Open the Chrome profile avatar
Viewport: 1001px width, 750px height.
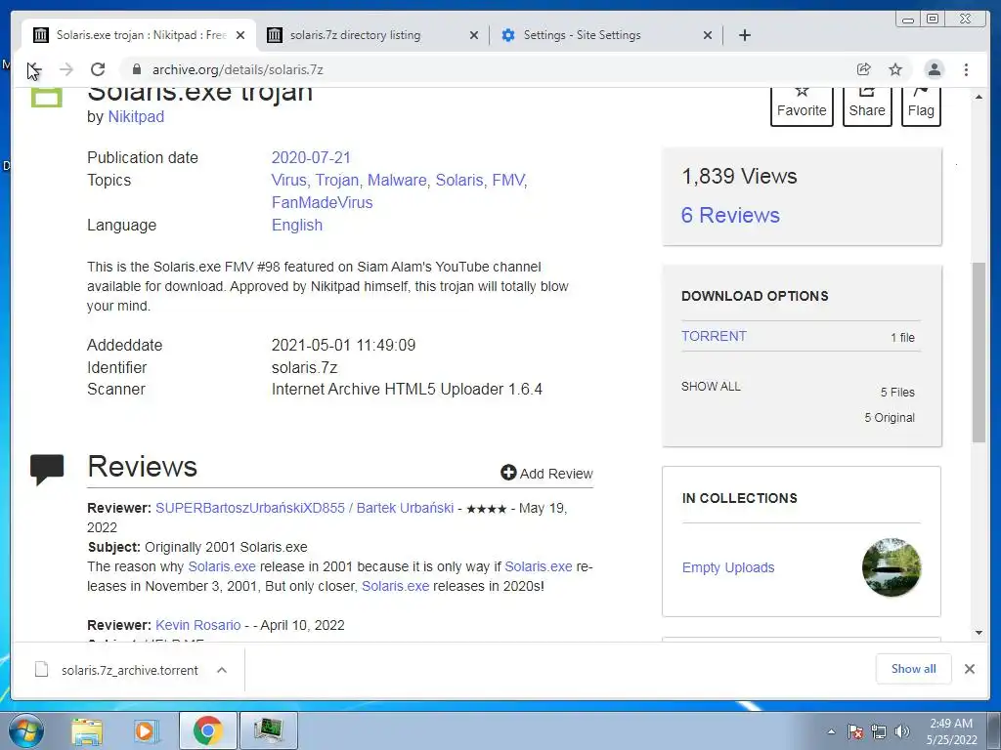tap(934, 69)
